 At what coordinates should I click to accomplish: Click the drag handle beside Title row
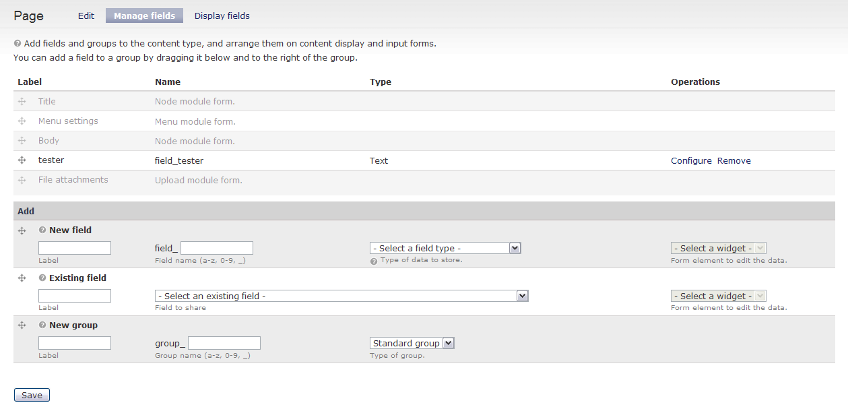22,101
